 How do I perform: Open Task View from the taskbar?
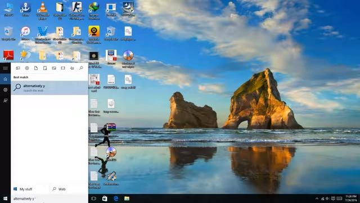tap(93, 198)
